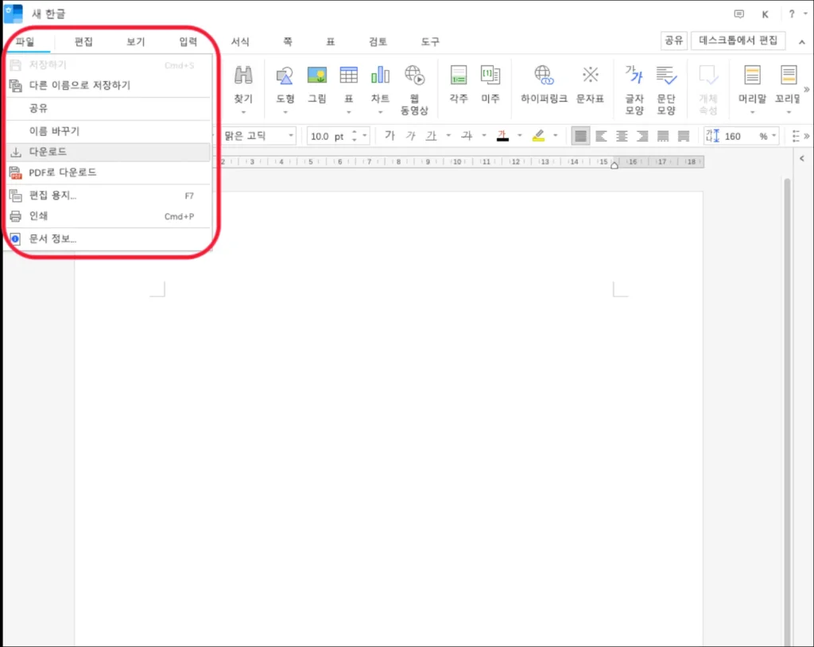Open strikethrough style dropdown arrow
Viewport: 814px width, 647px height.
pyautogui.click(x=484, y=136)
